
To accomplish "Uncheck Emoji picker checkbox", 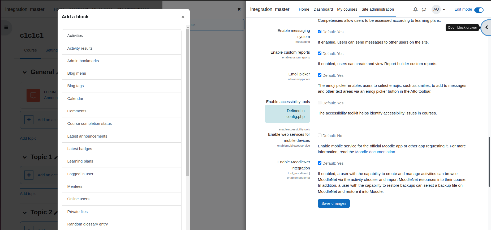I will (320, 75).
